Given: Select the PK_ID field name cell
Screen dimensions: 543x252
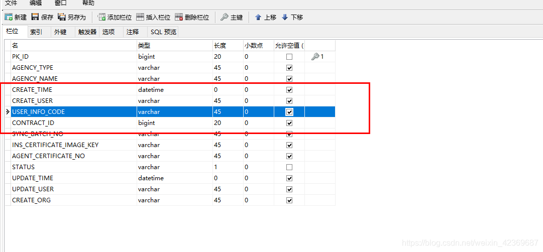Looking at the screenshot, I should click(74, 56).
